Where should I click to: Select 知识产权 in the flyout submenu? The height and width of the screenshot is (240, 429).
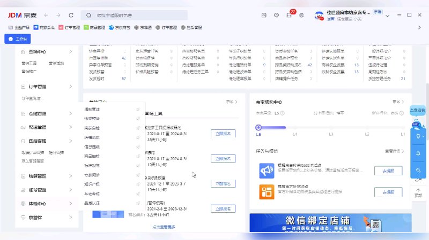click(92, 184)
